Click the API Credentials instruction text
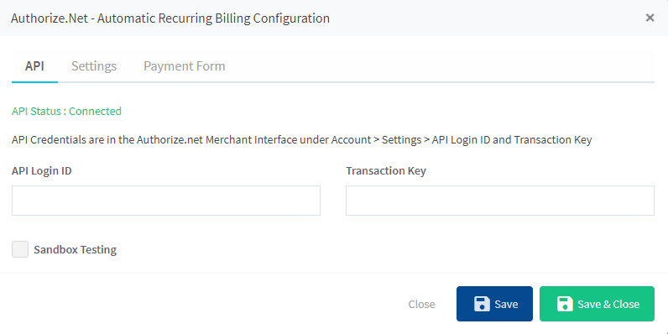The height and width of the screenshot is (334, 668). point(301,140)
